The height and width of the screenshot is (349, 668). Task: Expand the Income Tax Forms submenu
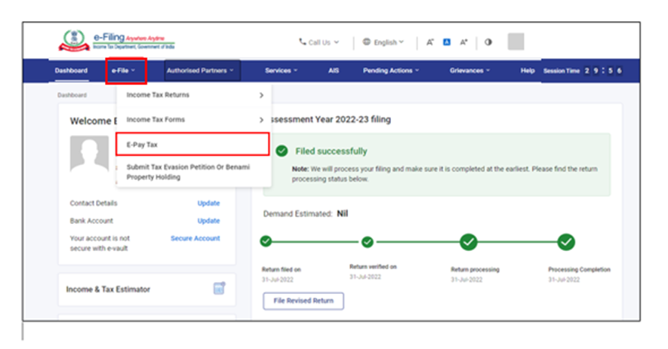(x=194, y=119)
